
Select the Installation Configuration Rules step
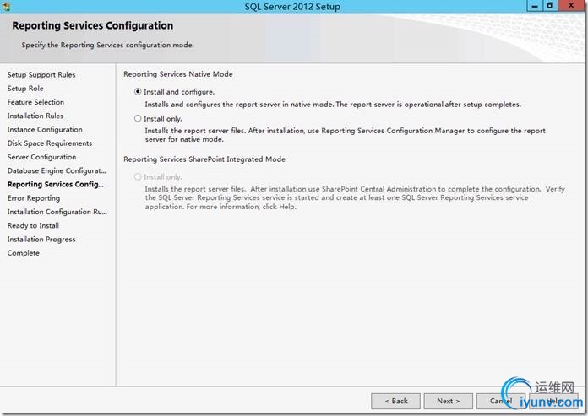point(57,212)
